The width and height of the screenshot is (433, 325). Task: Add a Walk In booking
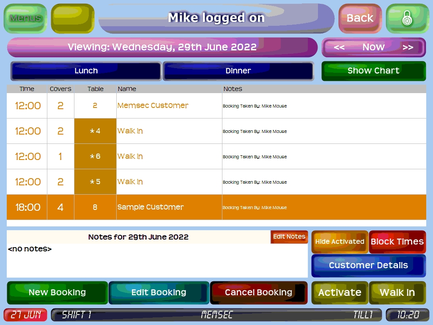(397, 292)
